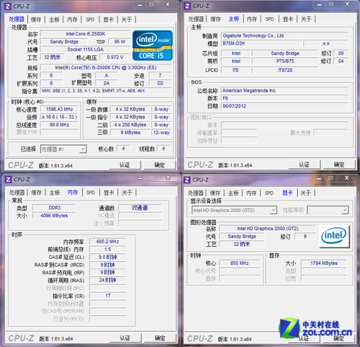The width and height of the screenshot is (360, 347).
Task: Click the DRAM frequency value '665.2 MHz'
Action: click(108, 242)
